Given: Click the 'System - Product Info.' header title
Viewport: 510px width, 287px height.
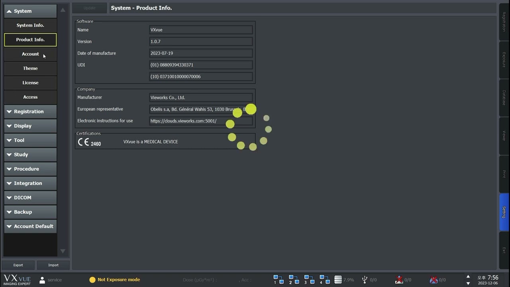Looking at the screenshot, I should coord(141,8).
